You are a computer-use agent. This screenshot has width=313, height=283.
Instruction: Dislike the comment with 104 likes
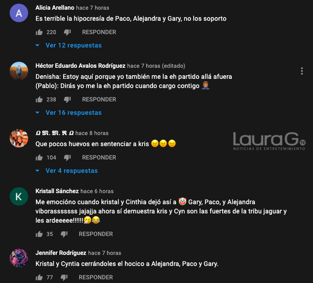pyautogui.click(x=67, y=158)
